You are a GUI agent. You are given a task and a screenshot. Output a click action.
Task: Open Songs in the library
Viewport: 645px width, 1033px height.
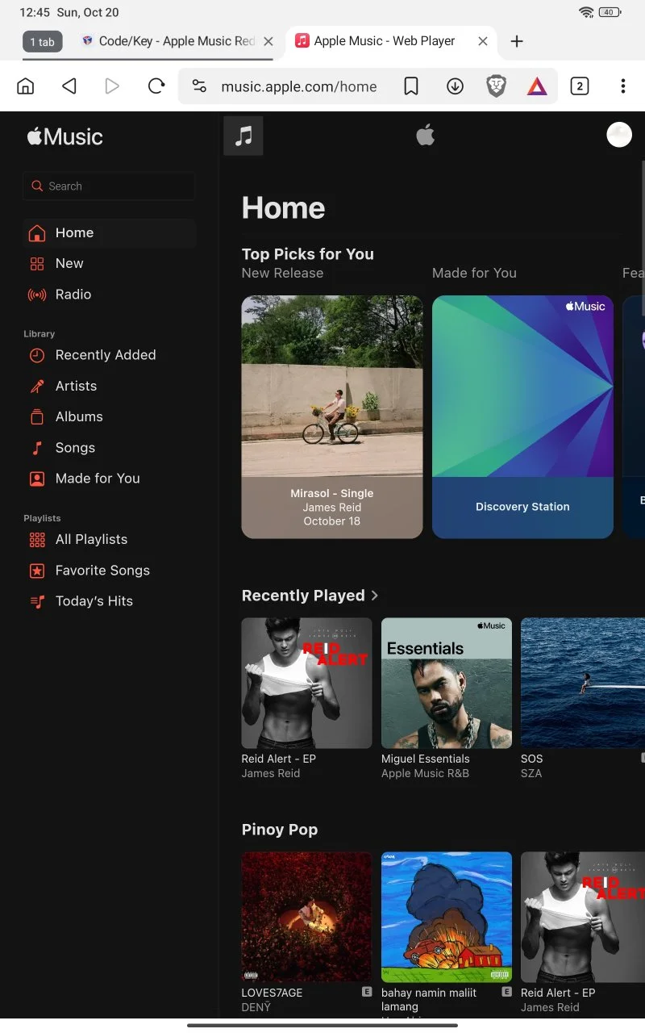[x=109, y=448]
